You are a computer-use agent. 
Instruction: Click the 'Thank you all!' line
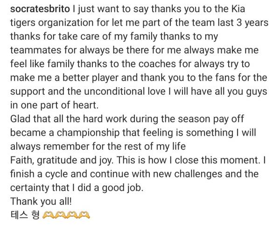[x=40, y=202]
